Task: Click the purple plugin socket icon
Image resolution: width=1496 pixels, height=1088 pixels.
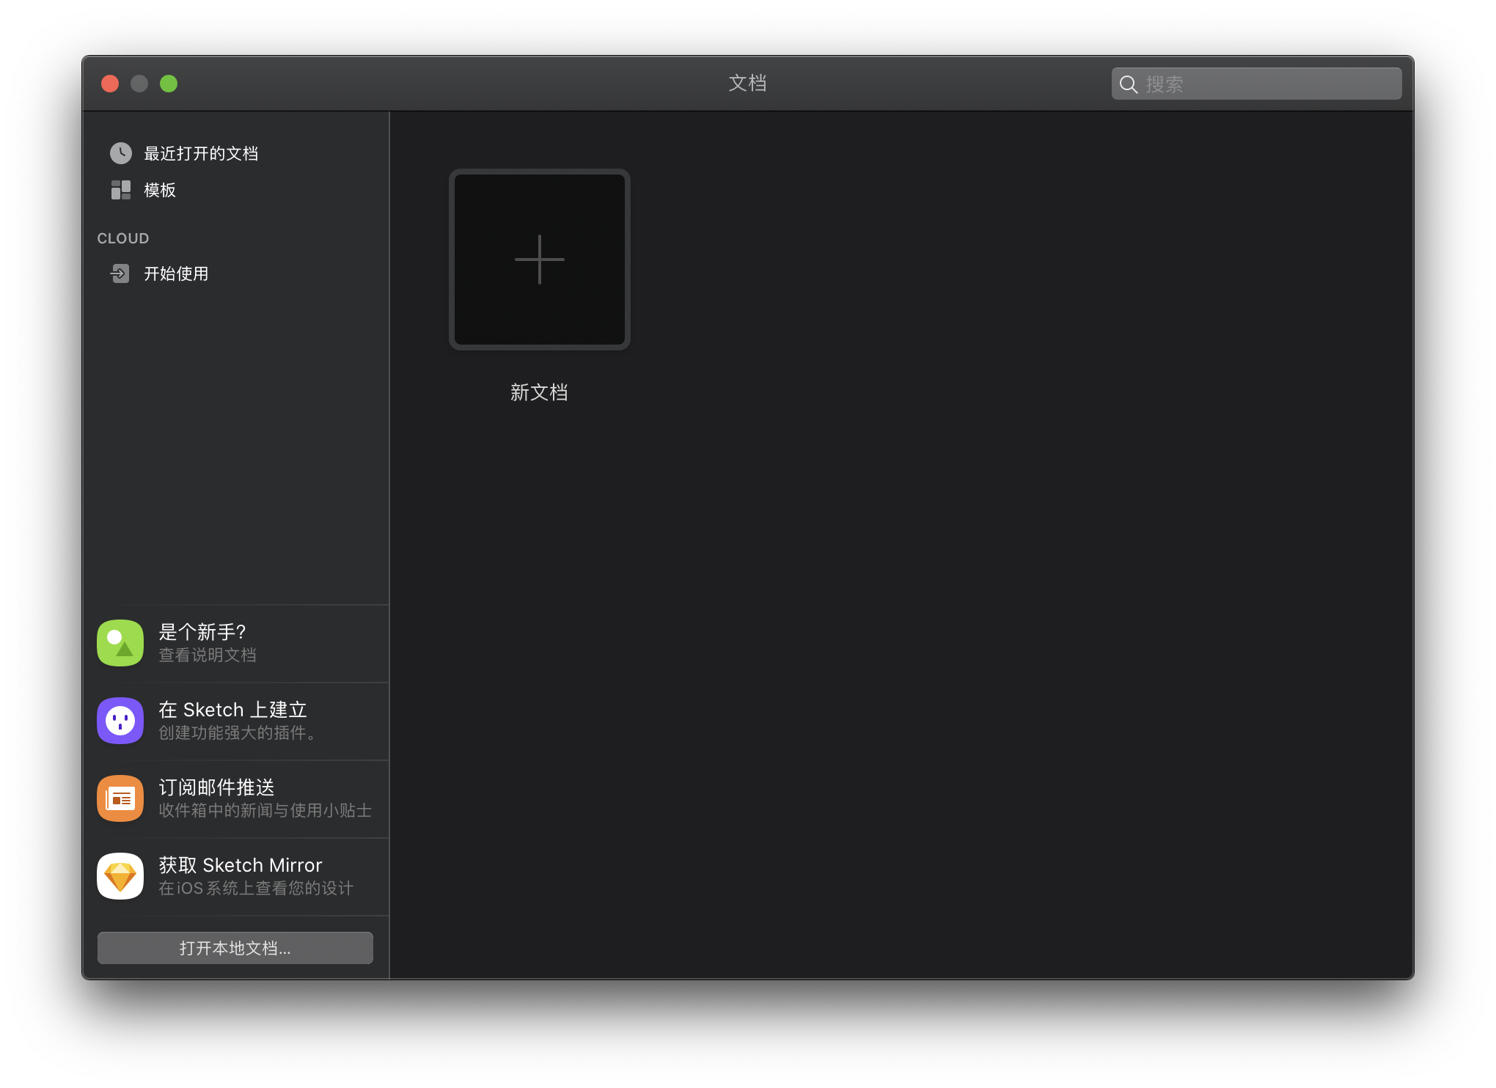Action: [x=120, y=721]
